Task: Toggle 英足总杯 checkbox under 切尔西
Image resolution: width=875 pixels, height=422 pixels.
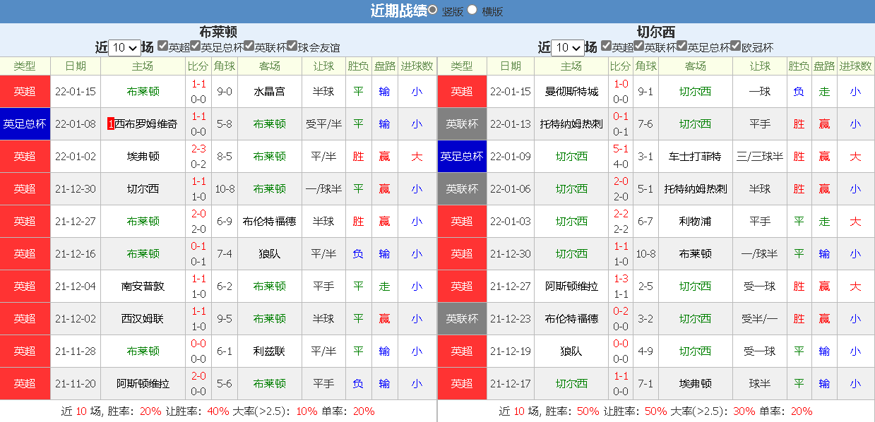Action: pos(682,46)
